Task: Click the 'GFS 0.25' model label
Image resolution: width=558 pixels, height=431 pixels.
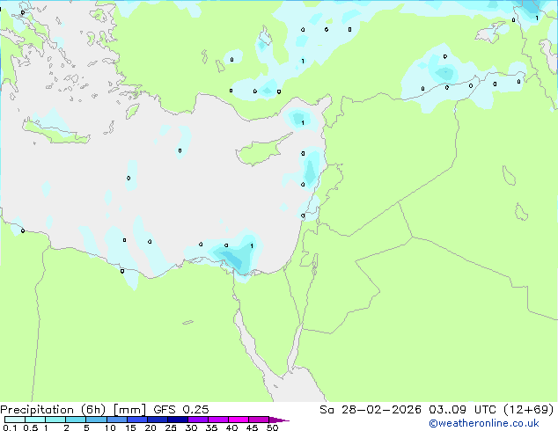Action: [x=181, y=410]
